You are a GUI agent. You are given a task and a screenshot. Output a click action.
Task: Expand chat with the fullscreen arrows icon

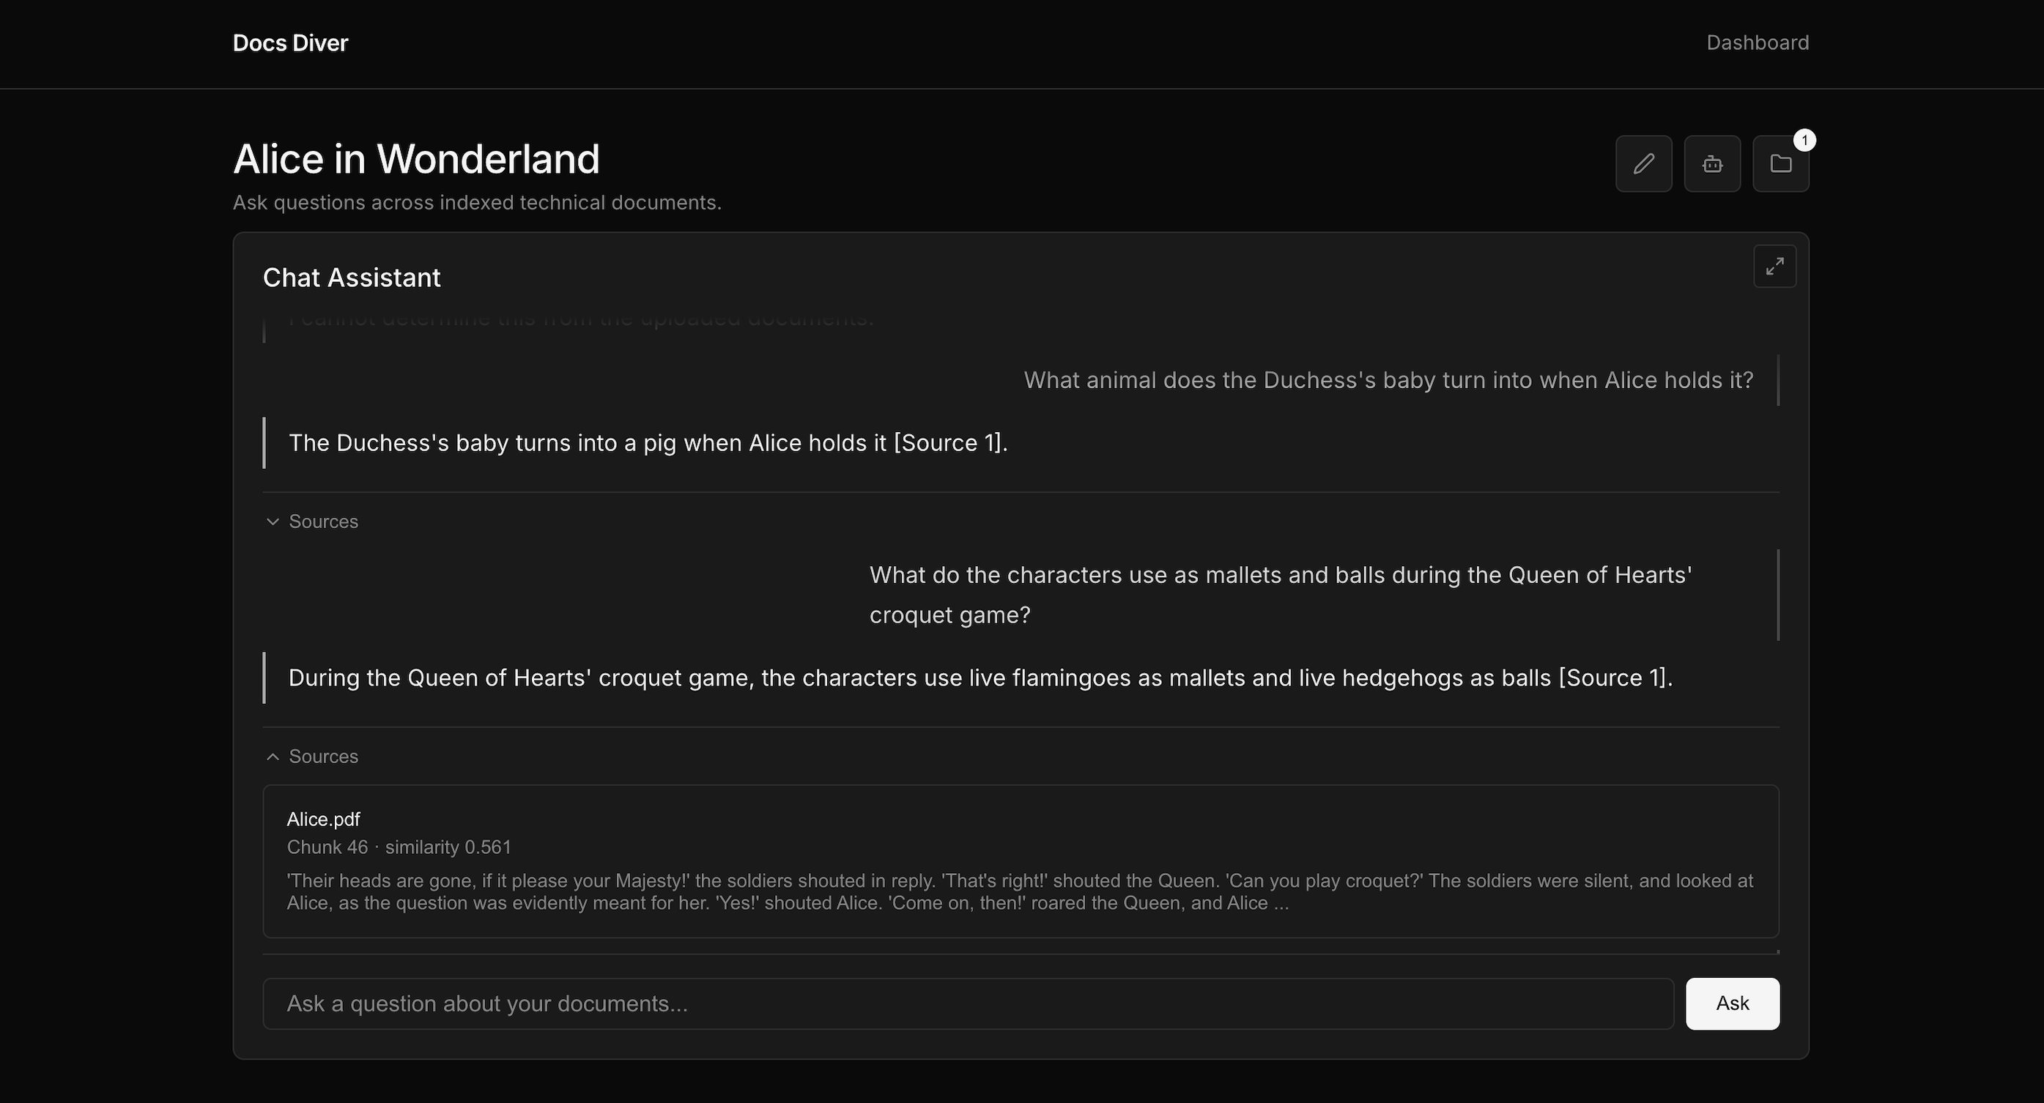[x=1774, y=267]
